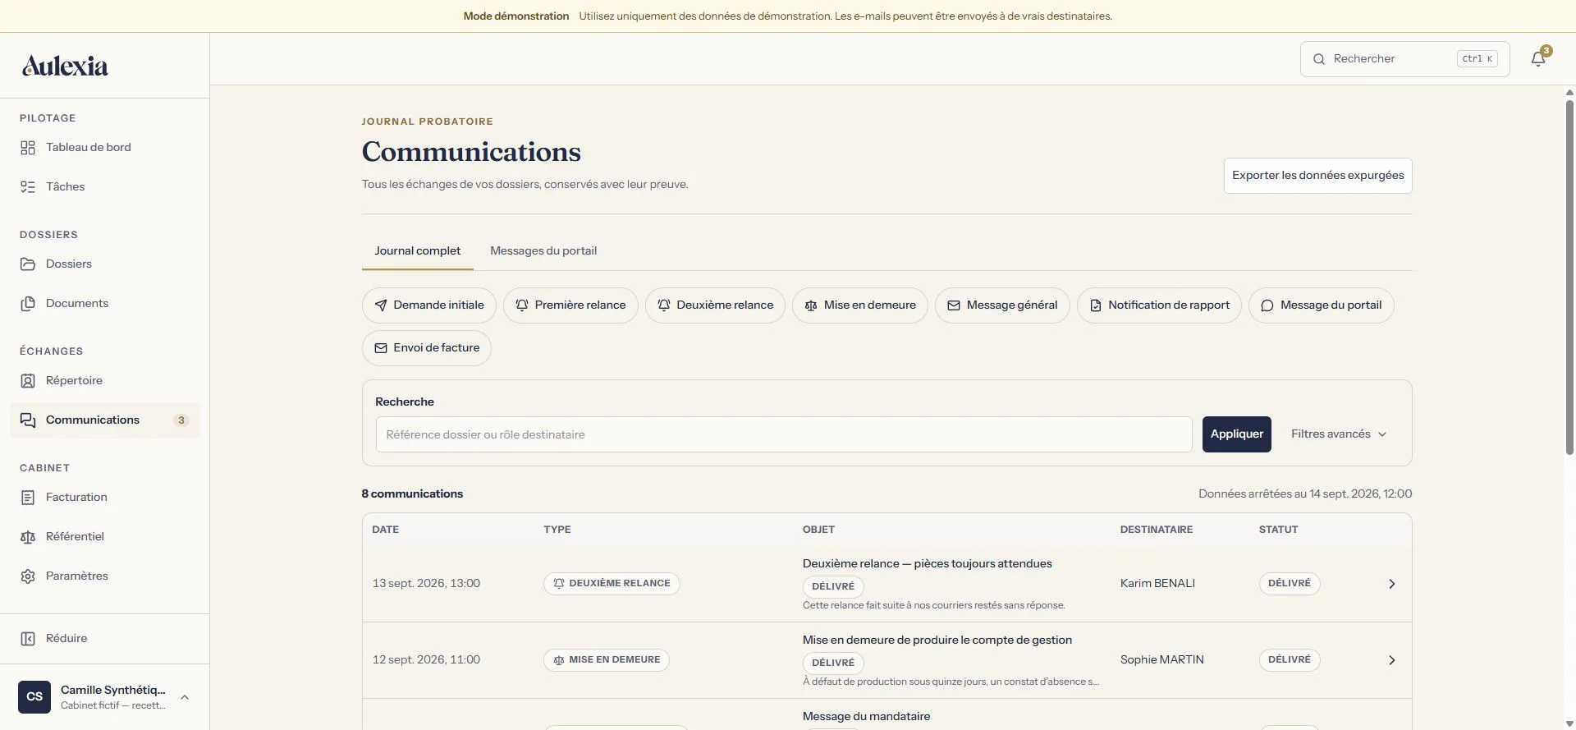Image resolution: width=1576 pixels, height=730 pixels.
Task: Select the Aulexia logo
Action: pos(65,66)
